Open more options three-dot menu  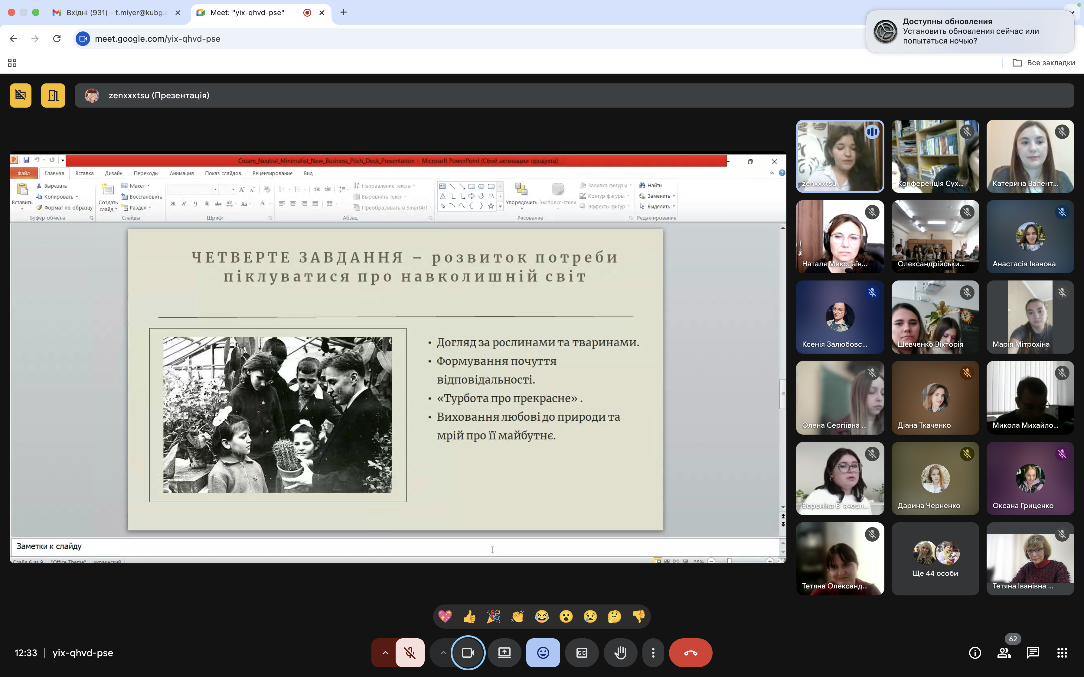653,653
